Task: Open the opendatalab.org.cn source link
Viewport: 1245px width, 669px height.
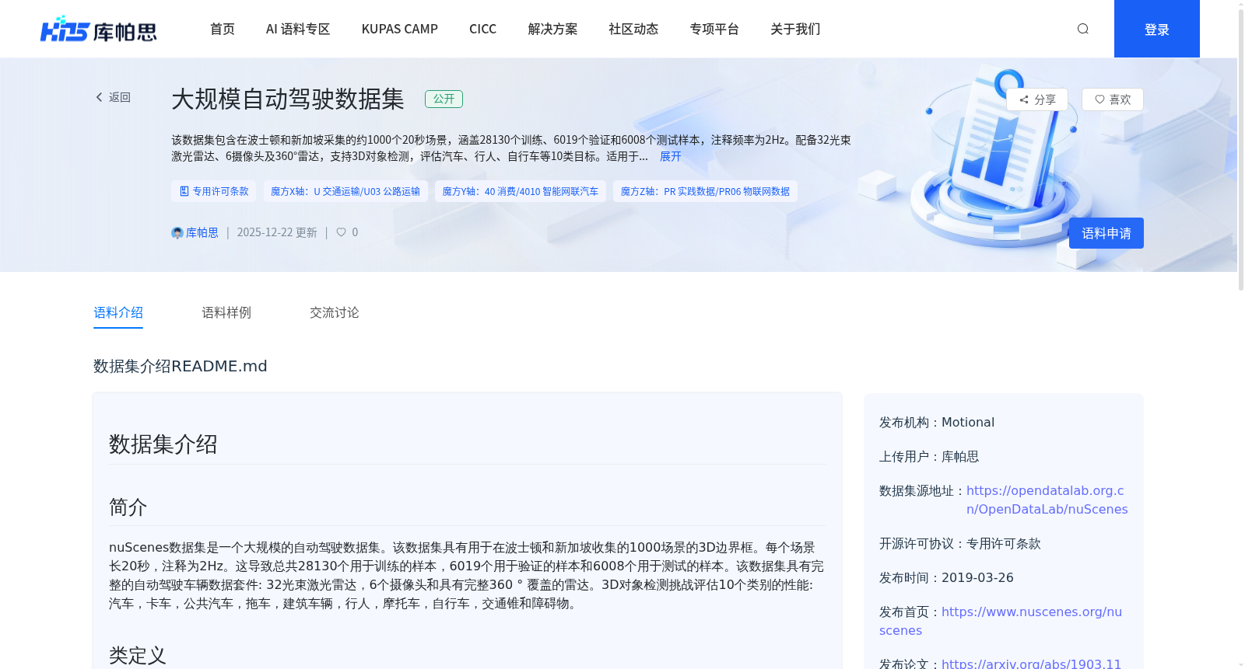Action: 1047,500
